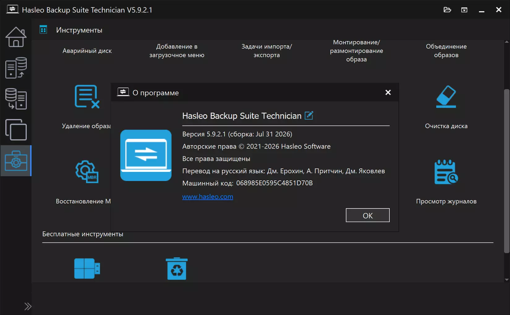Click the Удаление образа tool icon
Screen dimensions: 510x315
[87, 97]
